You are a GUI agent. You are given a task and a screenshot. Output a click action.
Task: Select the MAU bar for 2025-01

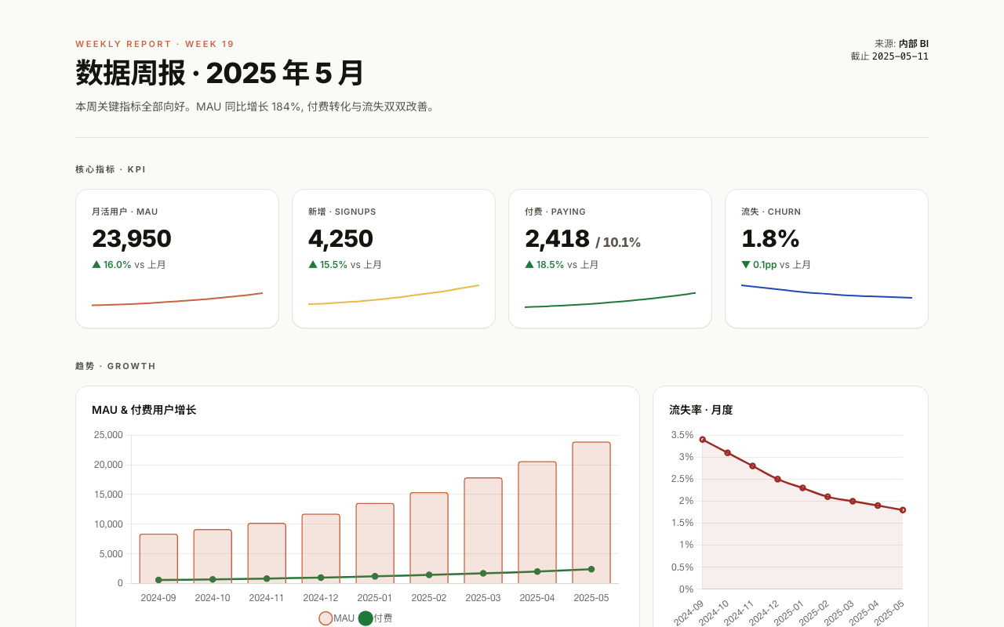(x=375, y=543)
